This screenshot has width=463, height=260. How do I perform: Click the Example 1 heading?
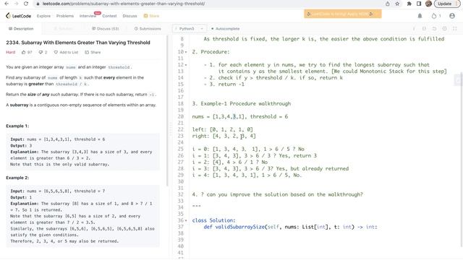pos(17,126)
